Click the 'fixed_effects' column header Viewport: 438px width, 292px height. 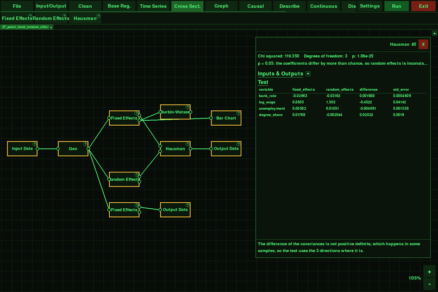(x=304, y=90)
